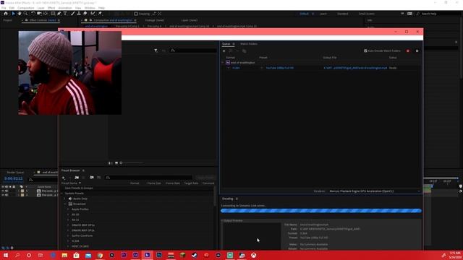Select the Eraser tool
Image resolution: width=463 pixels, height=260 pixels.
85,14
